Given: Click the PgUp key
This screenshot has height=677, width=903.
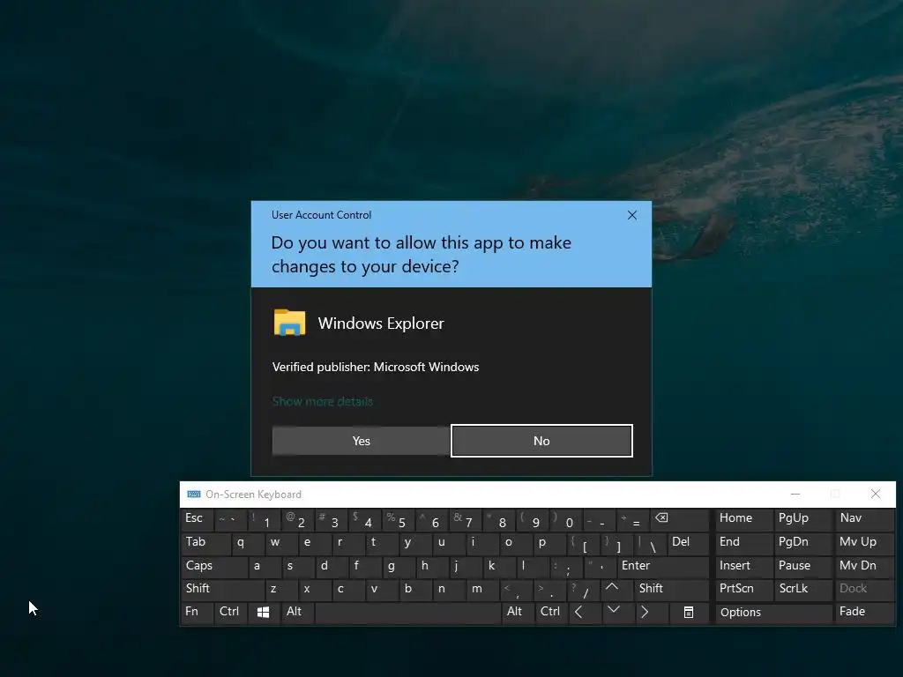Looking at the screenshot, I should point(802,519).
